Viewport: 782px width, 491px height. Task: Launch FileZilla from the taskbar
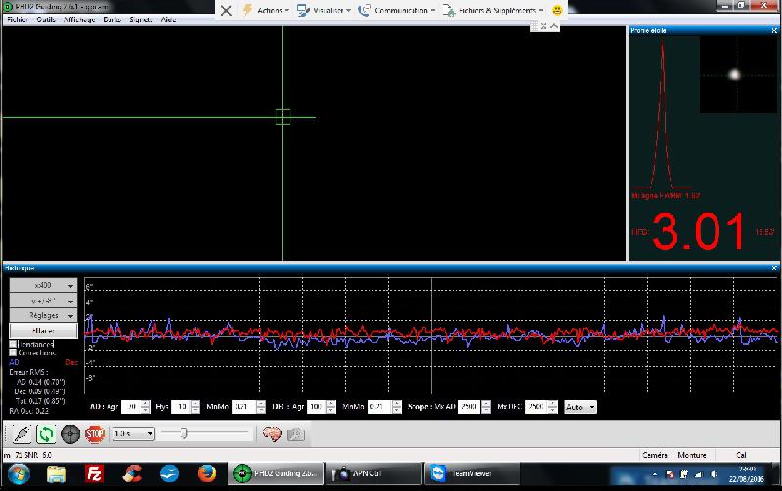[x=94, y=473]
